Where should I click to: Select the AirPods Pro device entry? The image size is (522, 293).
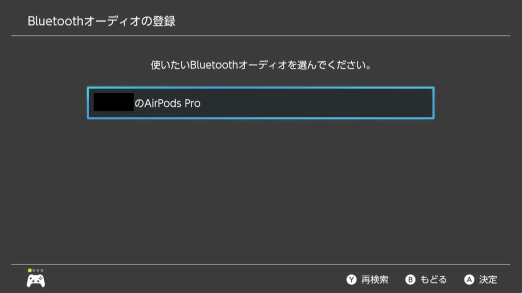click(260, 103)
